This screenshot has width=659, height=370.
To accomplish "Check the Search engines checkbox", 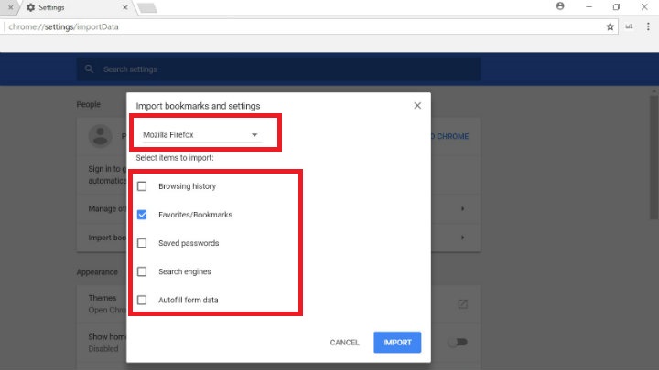I will [x=142, y=272].
